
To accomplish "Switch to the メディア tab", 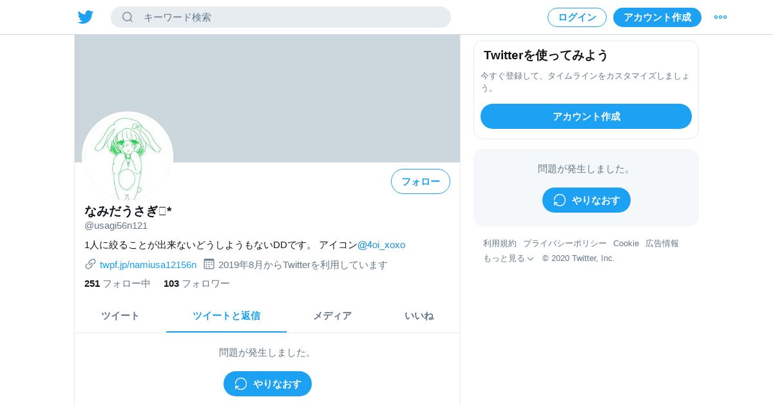I will pos(332,316).
